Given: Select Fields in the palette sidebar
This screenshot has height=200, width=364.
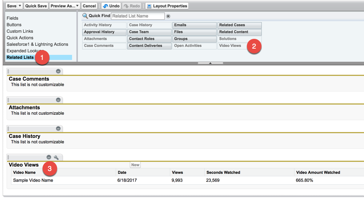Looking at the screenshot, I should pos(12,18).
